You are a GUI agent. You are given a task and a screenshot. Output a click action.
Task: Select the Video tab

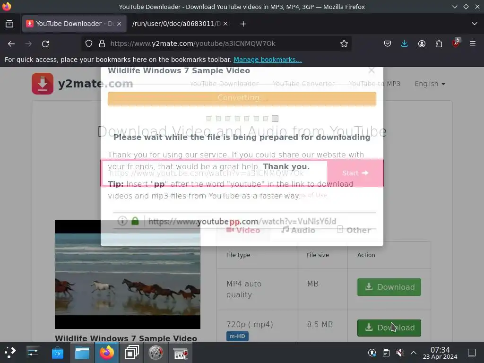tap(243, 230)
